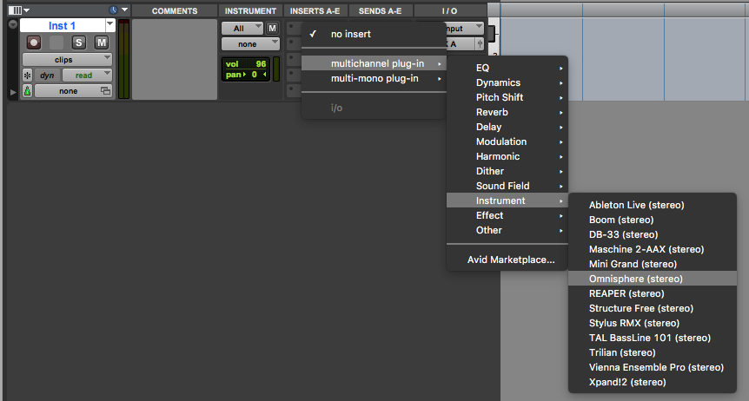Viewport: 749px width, 401px height.
Task: Click the COMMENTS column header
Action: point(175,11)
